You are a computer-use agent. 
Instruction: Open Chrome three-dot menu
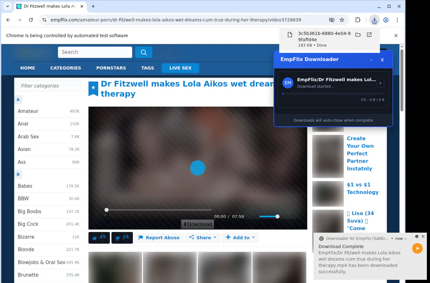[x=397, y=20]
